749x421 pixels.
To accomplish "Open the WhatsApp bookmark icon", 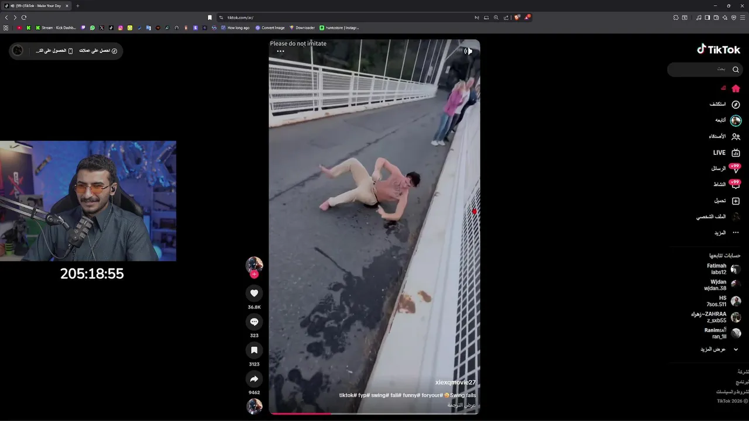I will 92,27.
